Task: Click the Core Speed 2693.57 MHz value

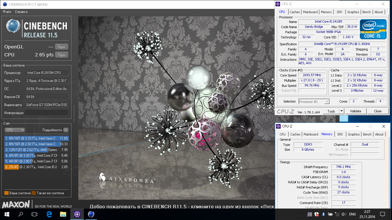Action: (313, 75)
